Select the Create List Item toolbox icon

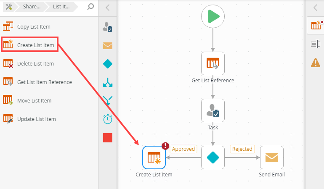coord(8,44)
